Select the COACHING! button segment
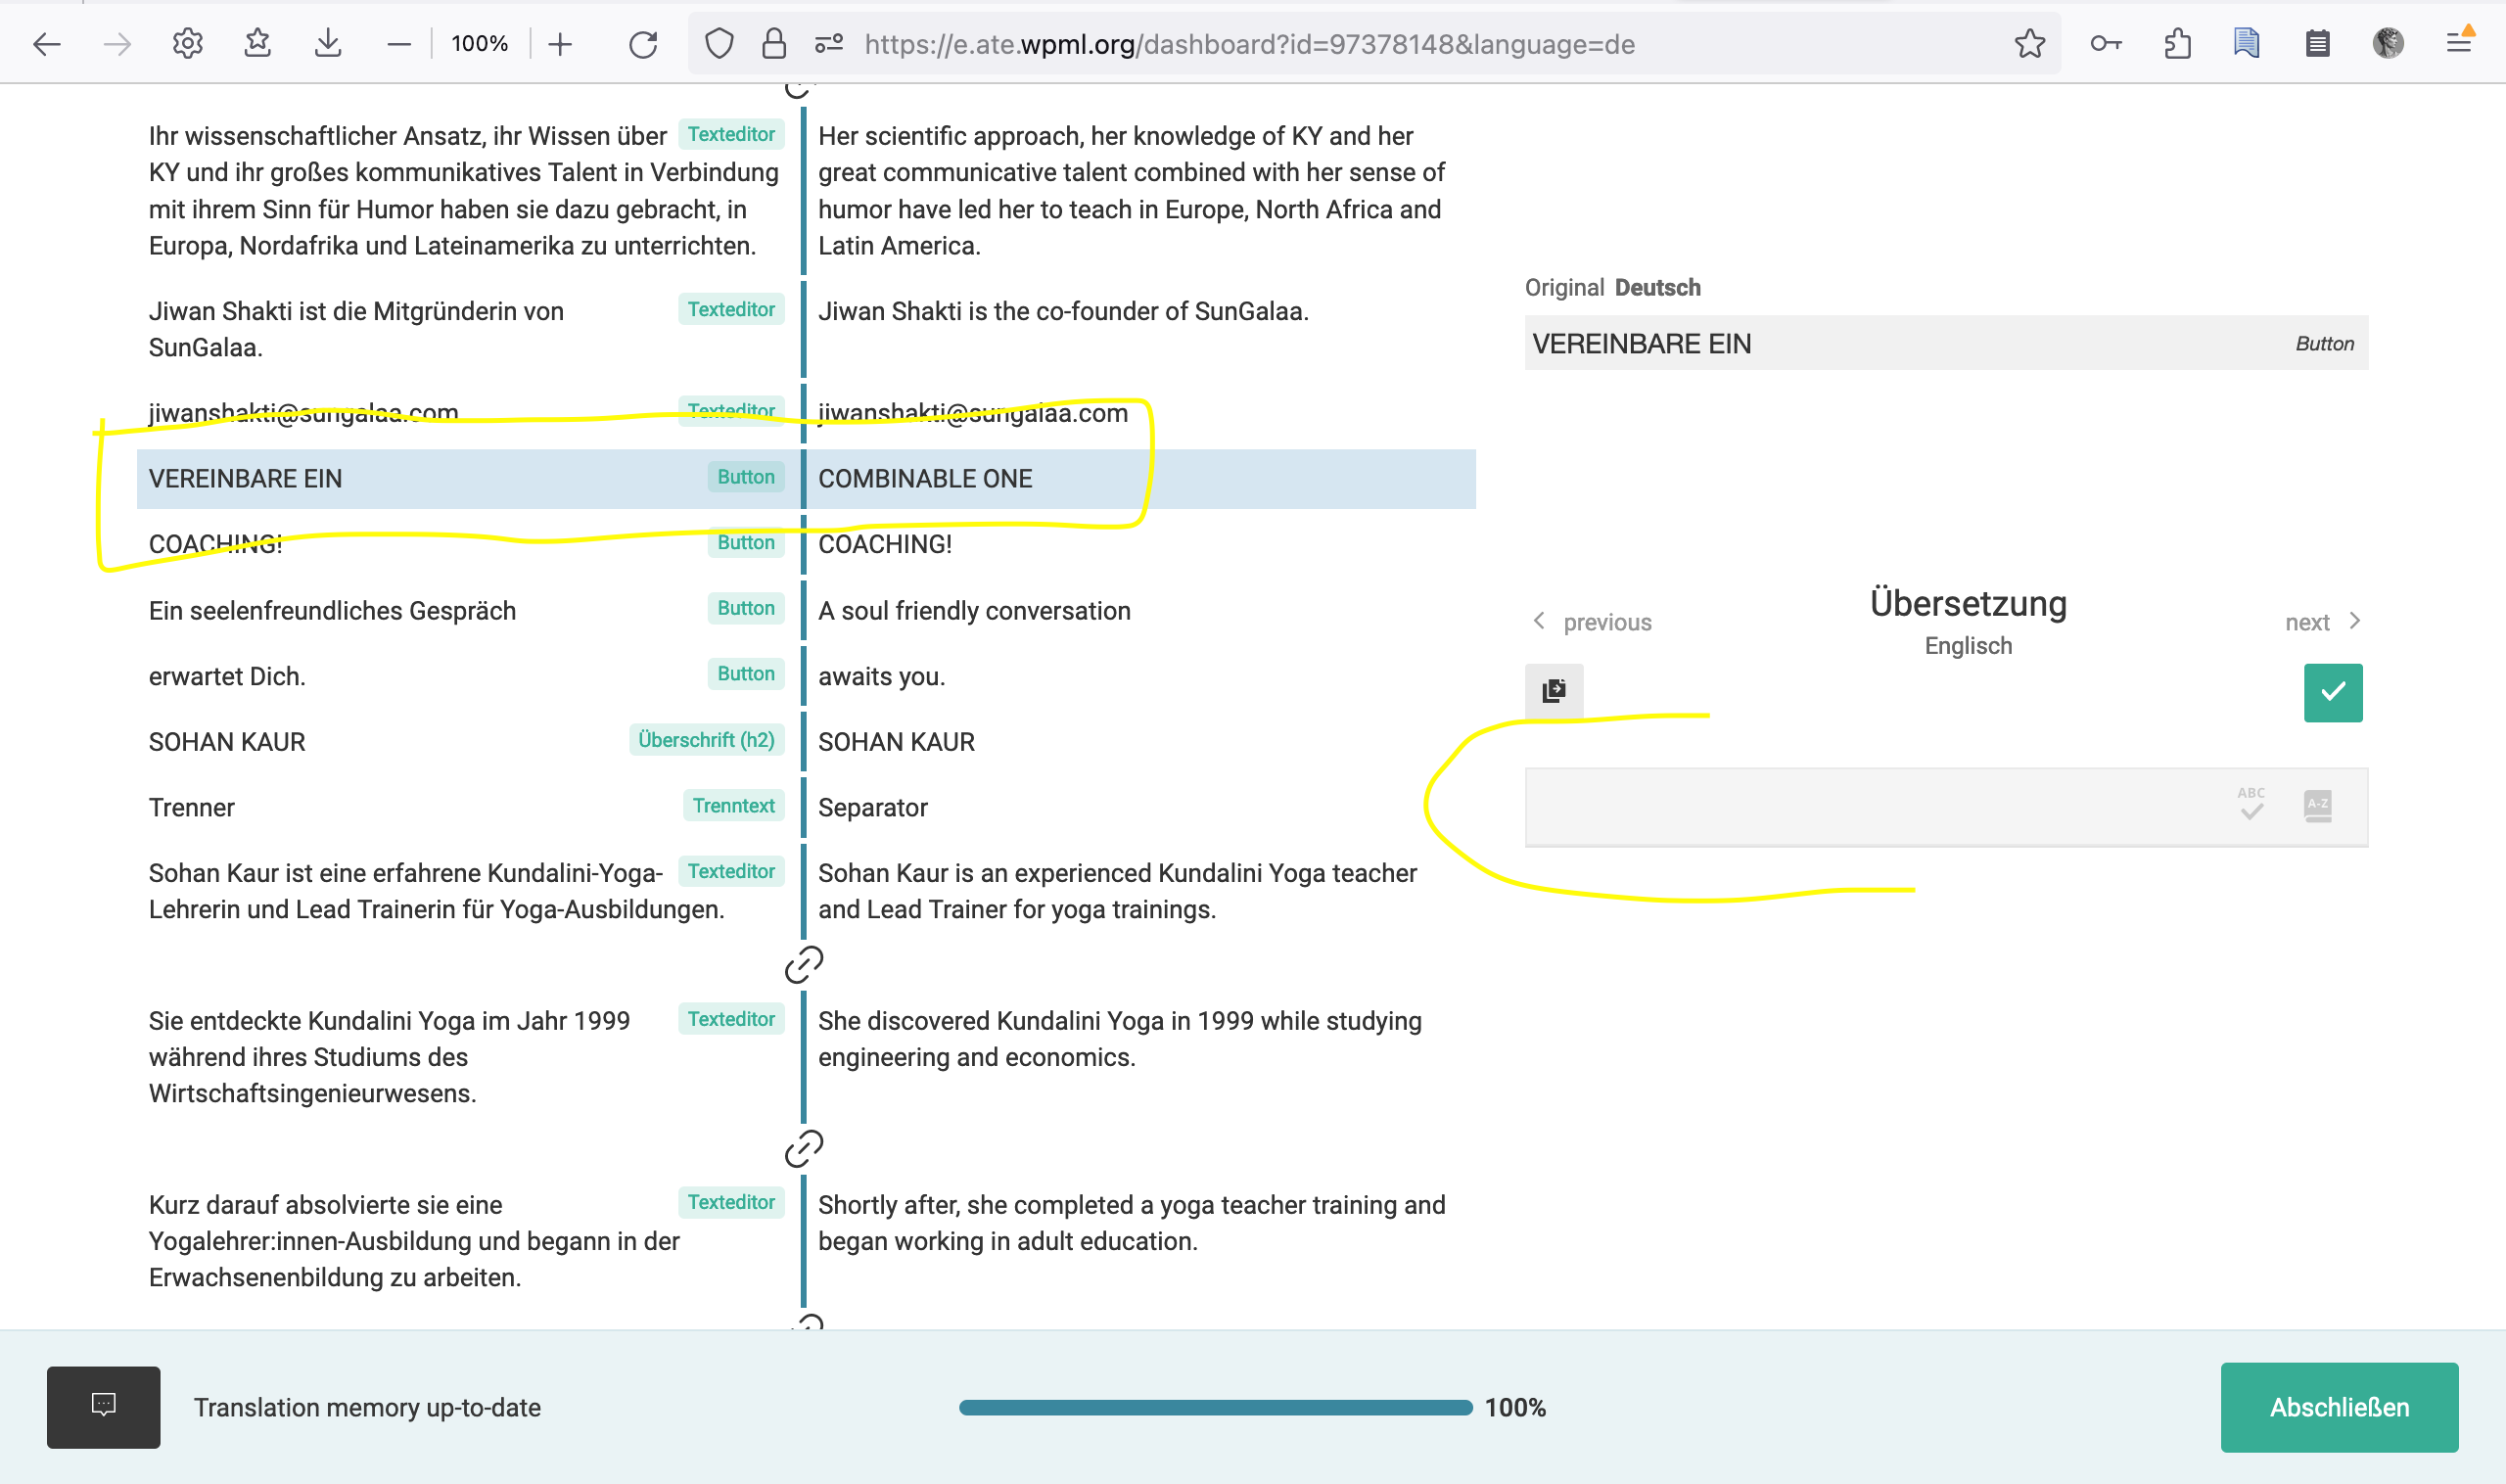Image resolution: width=2506 pixels, height=1484 pixels. [215, 545]
